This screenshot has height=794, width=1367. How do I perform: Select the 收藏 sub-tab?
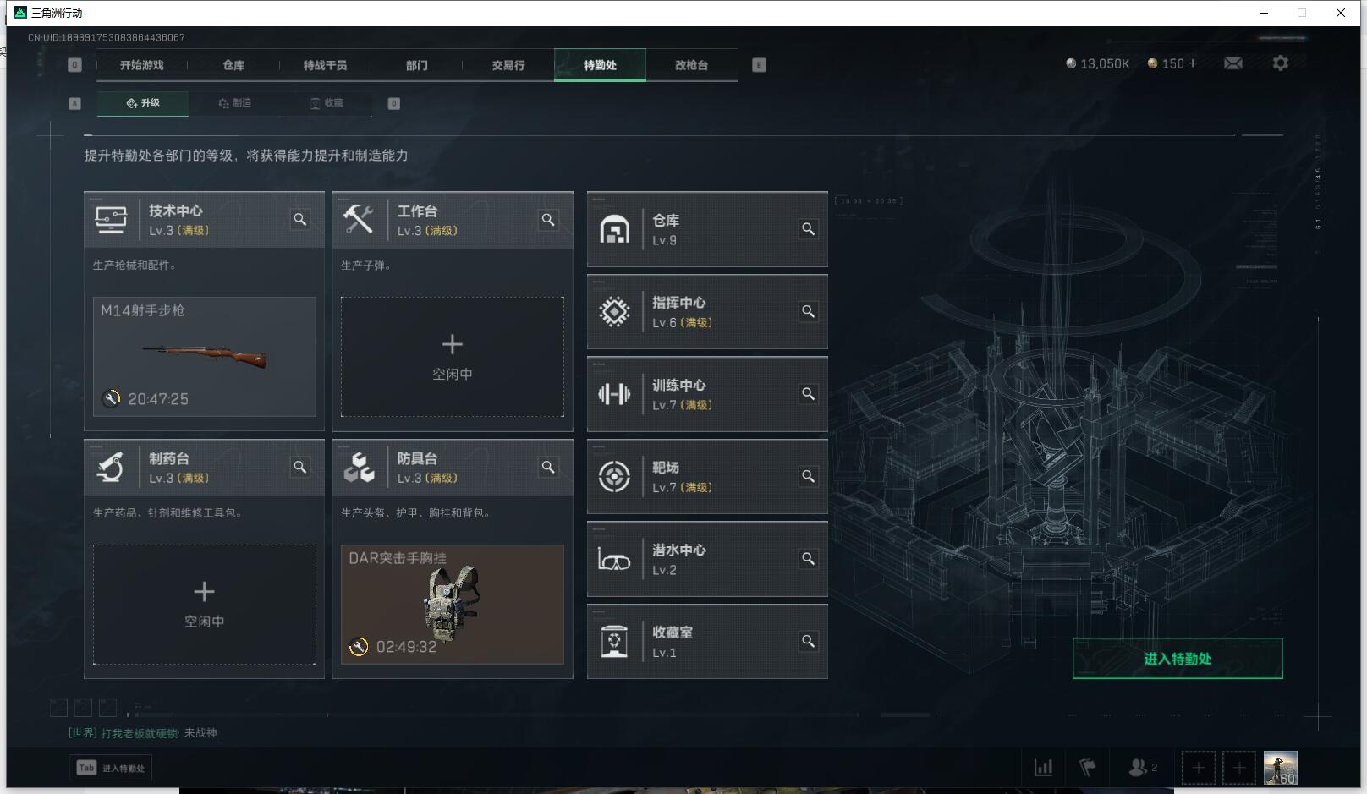tap(327, 103)
